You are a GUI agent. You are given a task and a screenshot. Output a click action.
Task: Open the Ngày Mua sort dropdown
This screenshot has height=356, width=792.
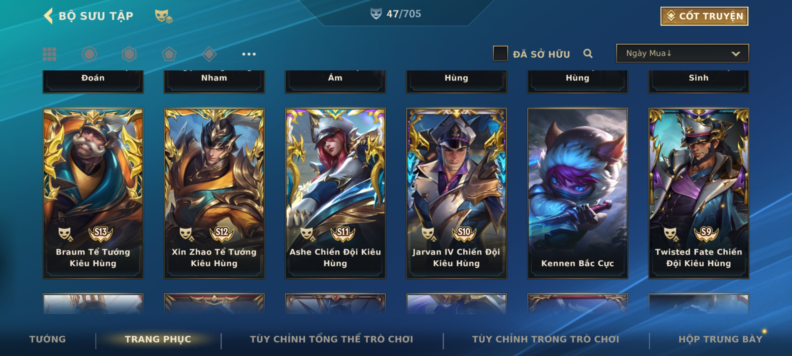(682, 53)
